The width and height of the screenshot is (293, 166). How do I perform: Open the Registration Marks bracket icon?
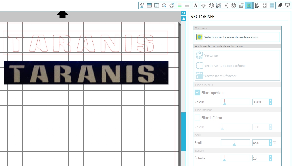pos(265,5)
